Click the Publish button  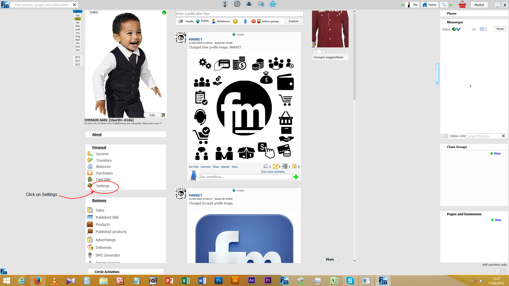click(293, 21)
